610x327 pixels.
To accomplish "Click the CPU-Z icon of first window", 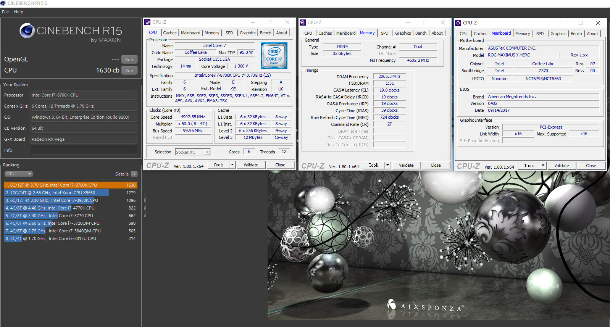I will point(147,22).
